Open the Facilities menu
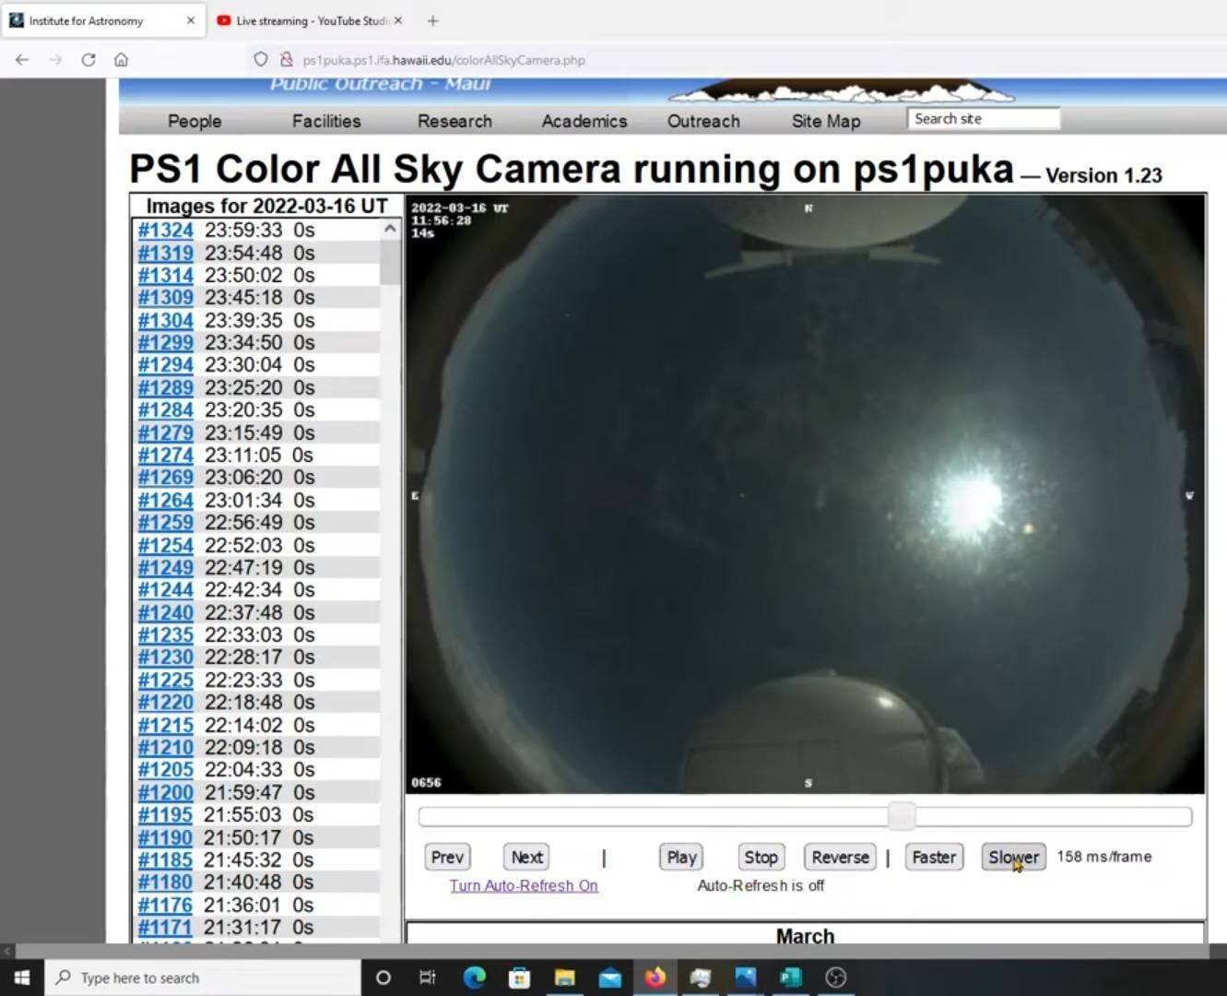 (x=326, y=121)
